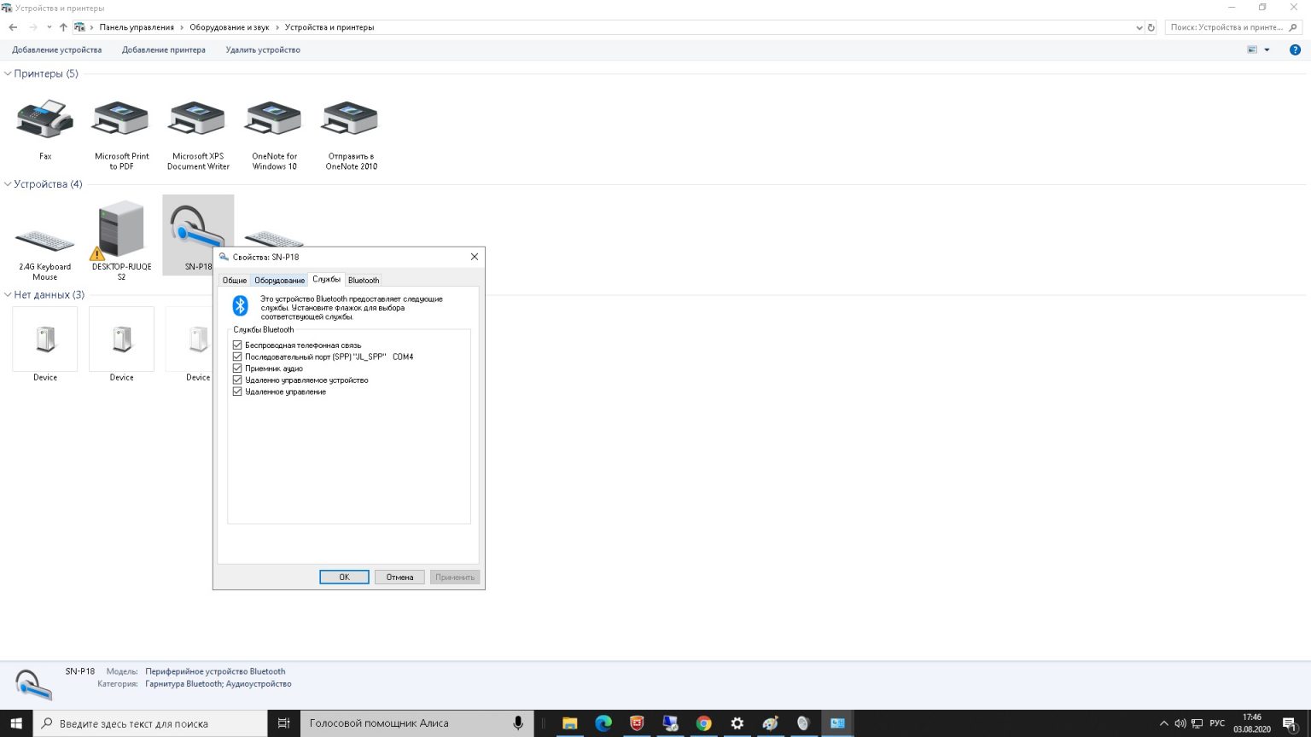
Task: Open File Explorer from the taskbar
Action: click(570, 723)
